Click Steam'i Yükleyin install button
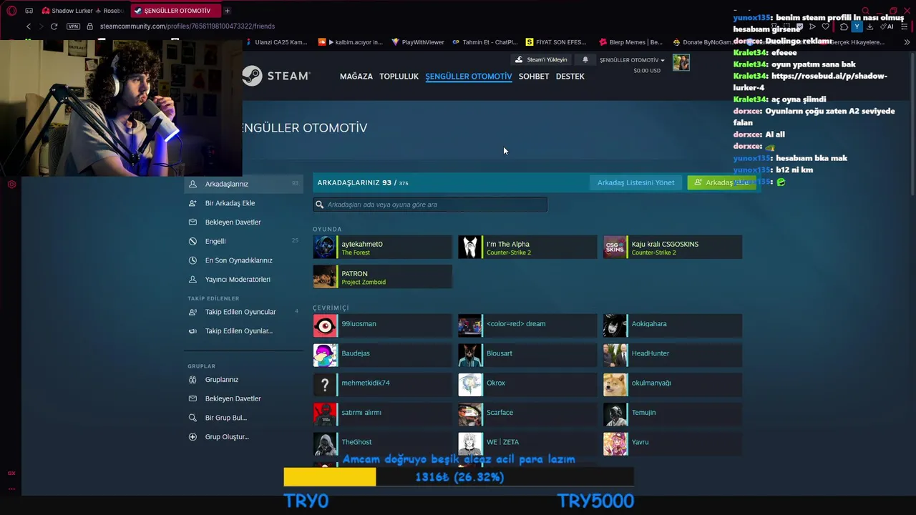This screenshot has height=515, width=916. click(541, 60)
